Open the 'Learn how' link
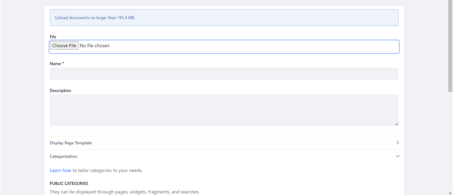This screenshot has height=196, width=454. [61, 171]
